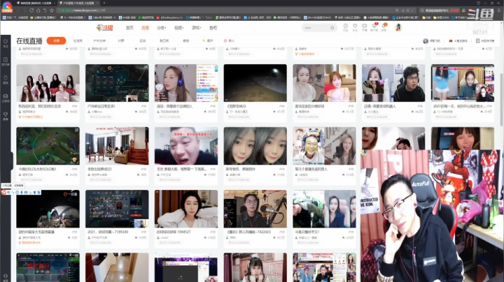
Task: Open the watch history clock icon
Action: tap(346, 27)
